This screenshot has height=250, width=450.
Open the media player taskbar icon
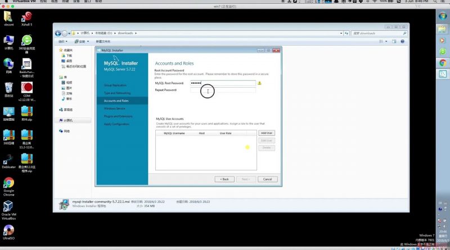tap(442, 40)
